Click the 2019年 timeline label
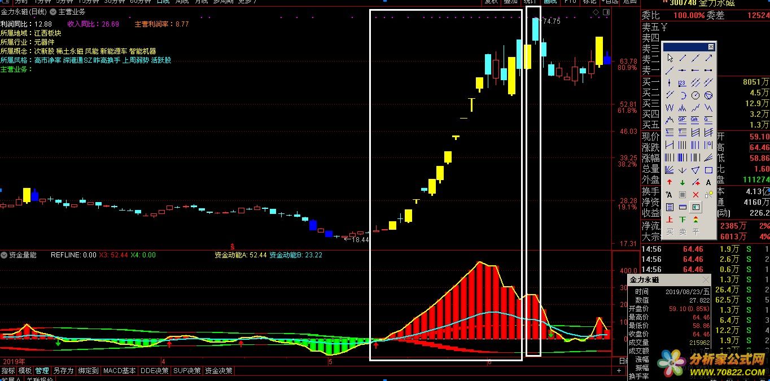The image size is (770, 381). 14,361
